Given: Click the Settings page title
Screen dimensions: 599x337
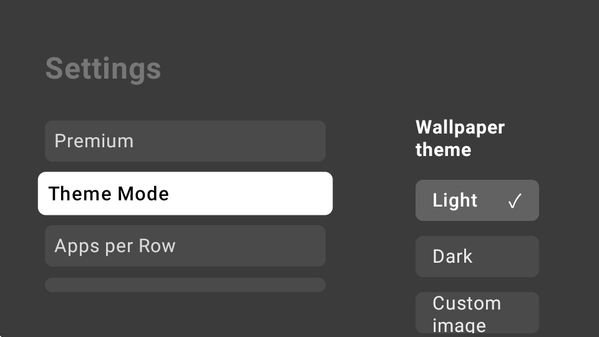Looking at the screenshot, I should coord(104,69).
